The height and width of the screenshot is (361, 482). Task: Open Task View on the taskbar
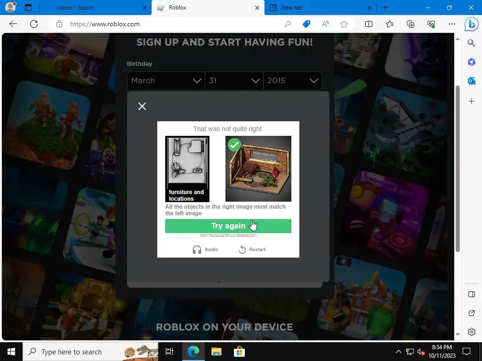pyautogui.click(x=169, y=352)
